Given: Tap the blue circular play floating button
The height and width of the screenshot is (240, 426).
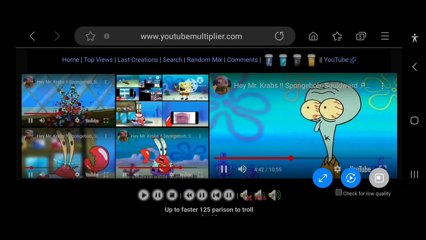Looking at the screenshot, I should pyautogui.click(x=351, y=178).
